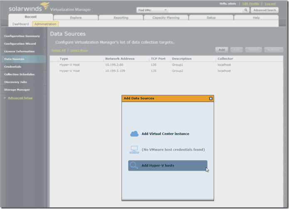This screenshot has width=289, height=209.
Task: Click the Log out link
Action: (x=270, y=4)
